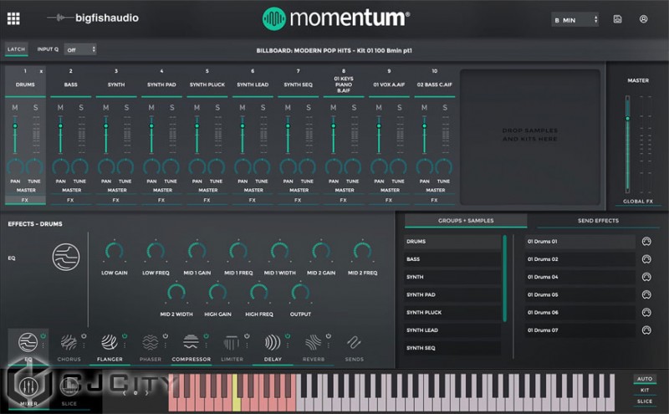Toggle the Delay power button
Image resolution: width=669 pixels, height=414 pixels.
[x=288, y=336]
